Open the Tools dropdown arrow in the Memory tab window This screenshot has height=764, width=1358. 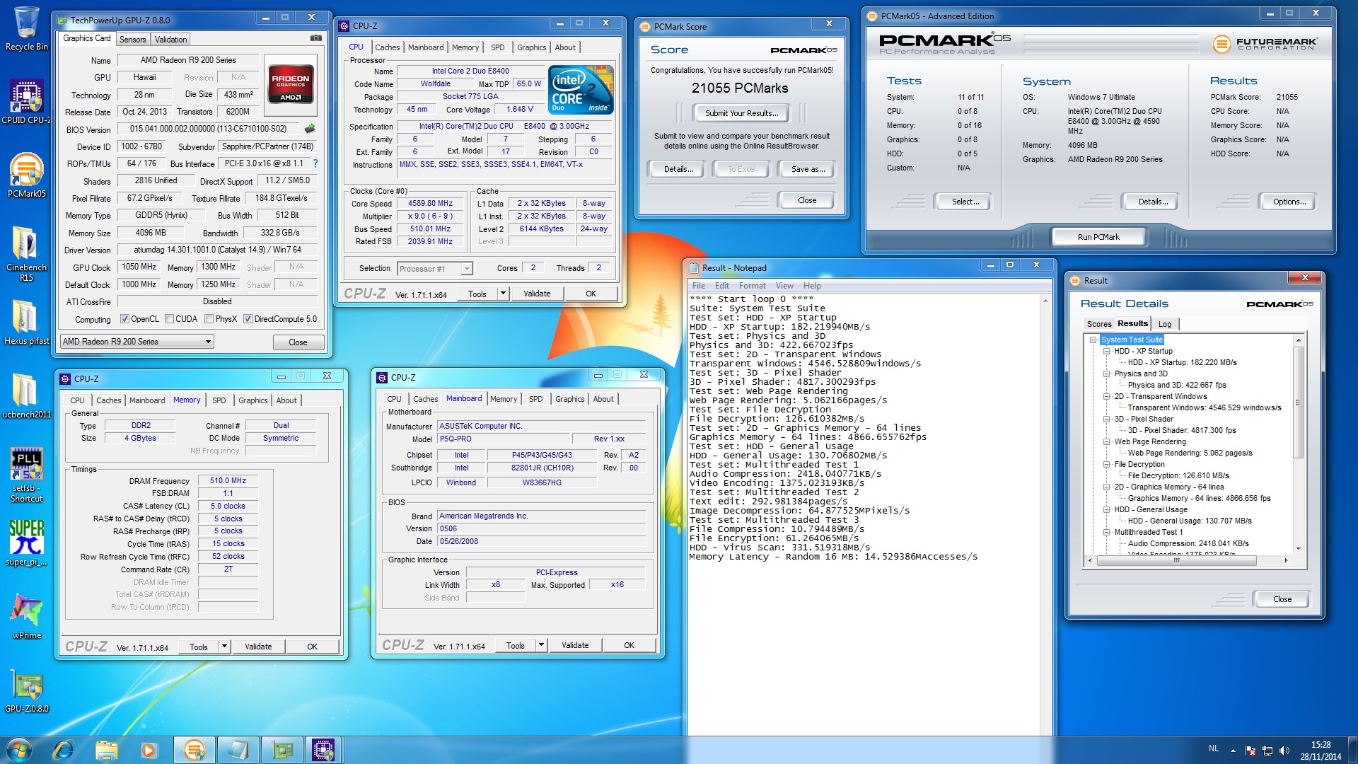coord(224,647)
